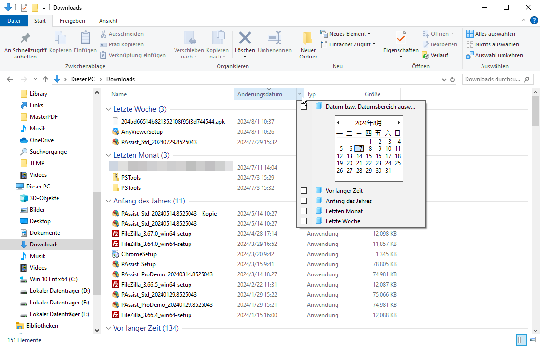Click the 2024年8月 calendar title

point(368,123)
